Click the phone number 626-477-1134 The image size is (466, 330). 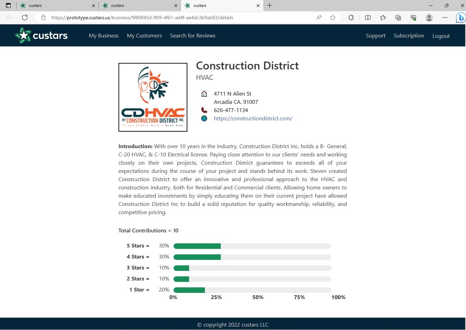click(x=231, y=110)
